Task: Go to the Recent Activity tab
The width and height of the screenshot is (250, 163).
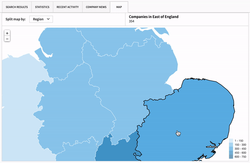Action: tap(67, 7)
